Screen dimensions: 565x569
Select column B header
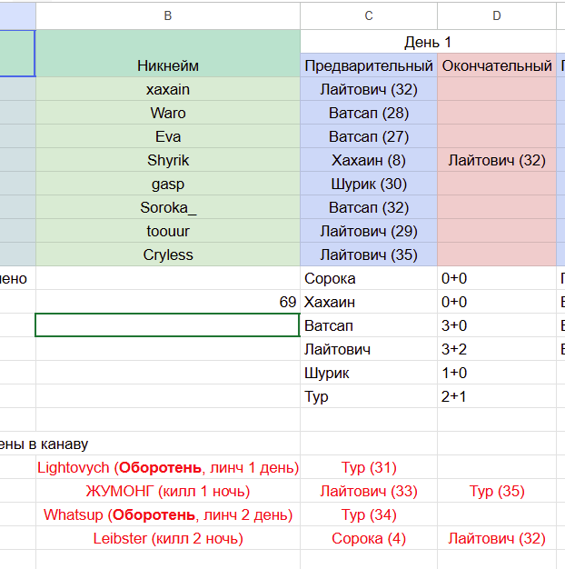168,15
